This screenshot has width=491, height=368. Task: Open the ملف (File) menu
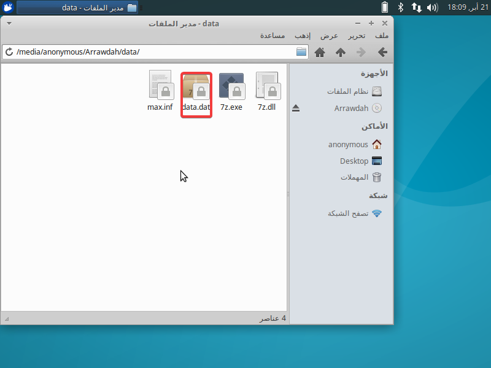click(x=382, y=36)
